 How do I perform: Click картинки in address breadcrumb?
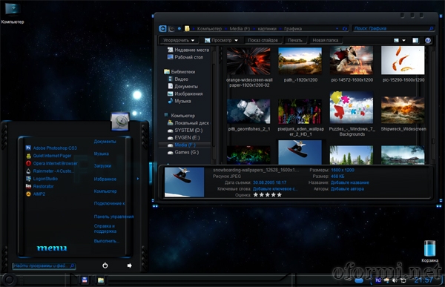tap(267, 29)
